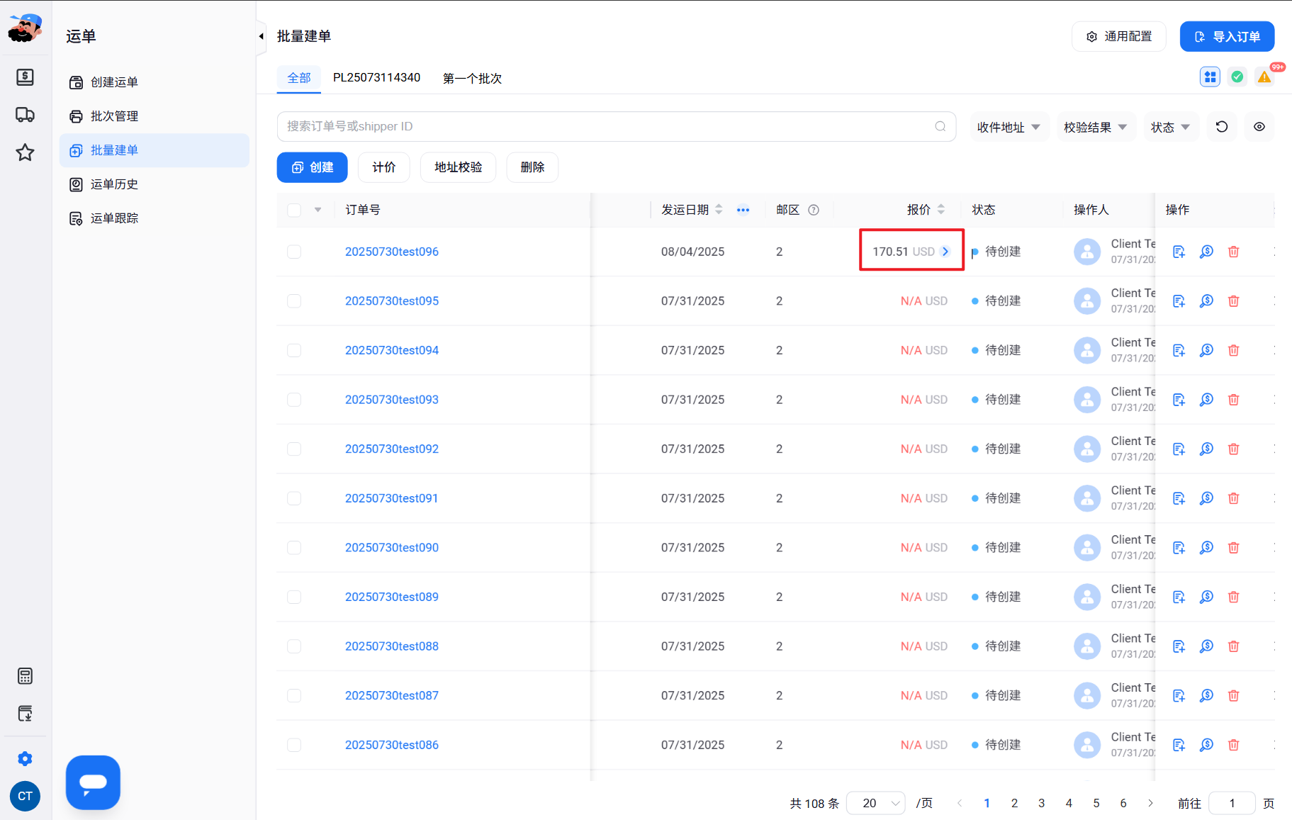Open the blue chat support bubble
The height and width of the screenshot is (820, 1292).
tap(93, 782)
